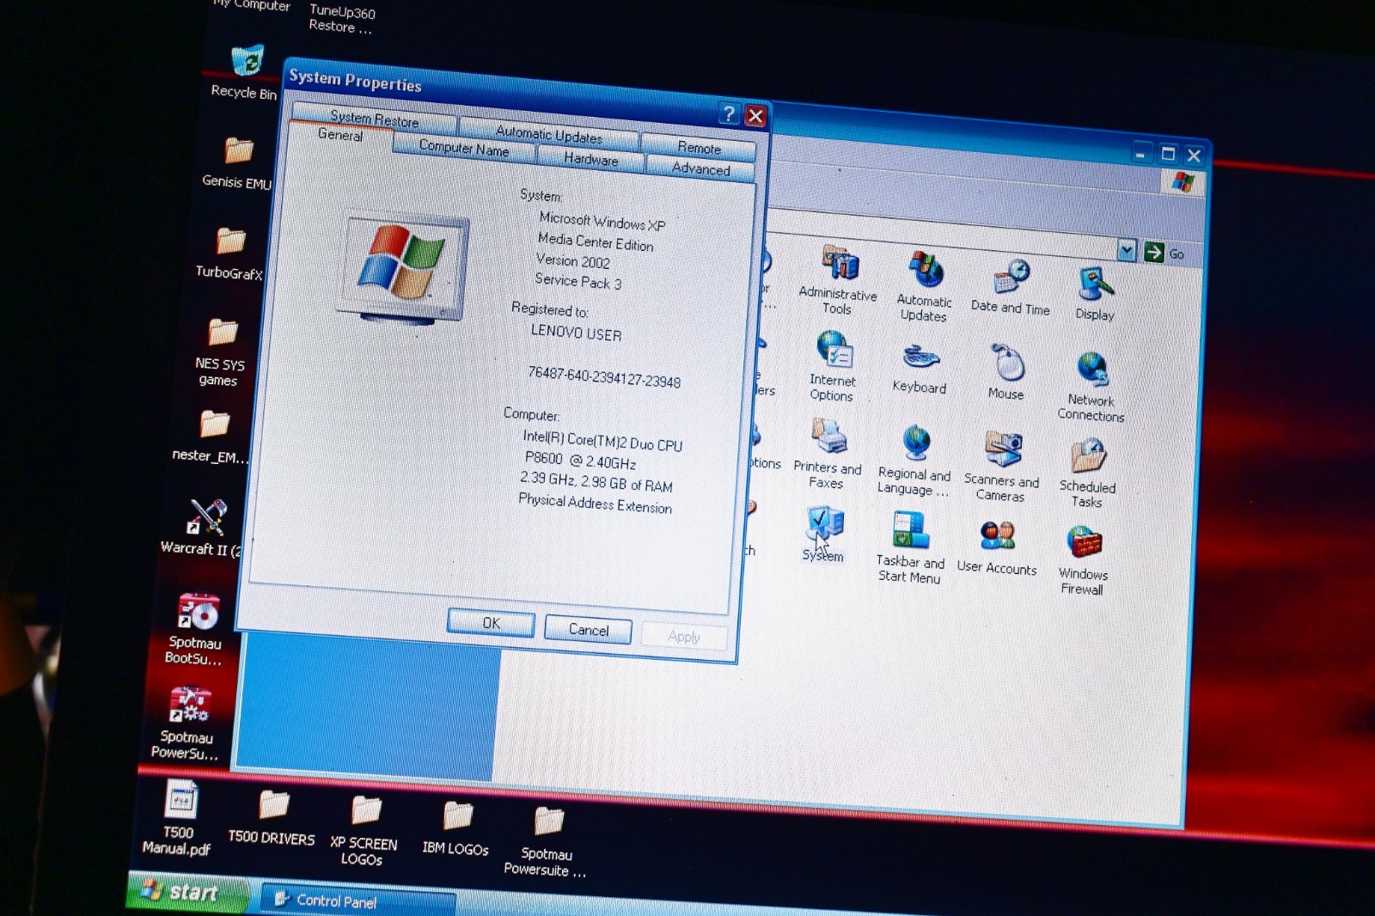1375x916 pixels.
Task: Click OK in System Properties
Action: point(491,623)
